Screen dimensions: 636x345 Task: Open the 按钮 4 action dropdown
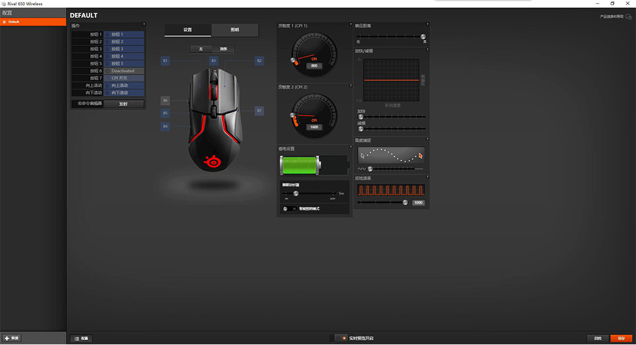[x=124, y=57]
